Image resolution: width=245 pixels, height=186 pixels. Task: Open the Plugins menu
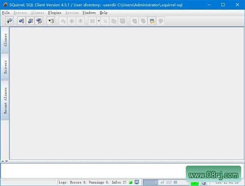coord(55,13)
